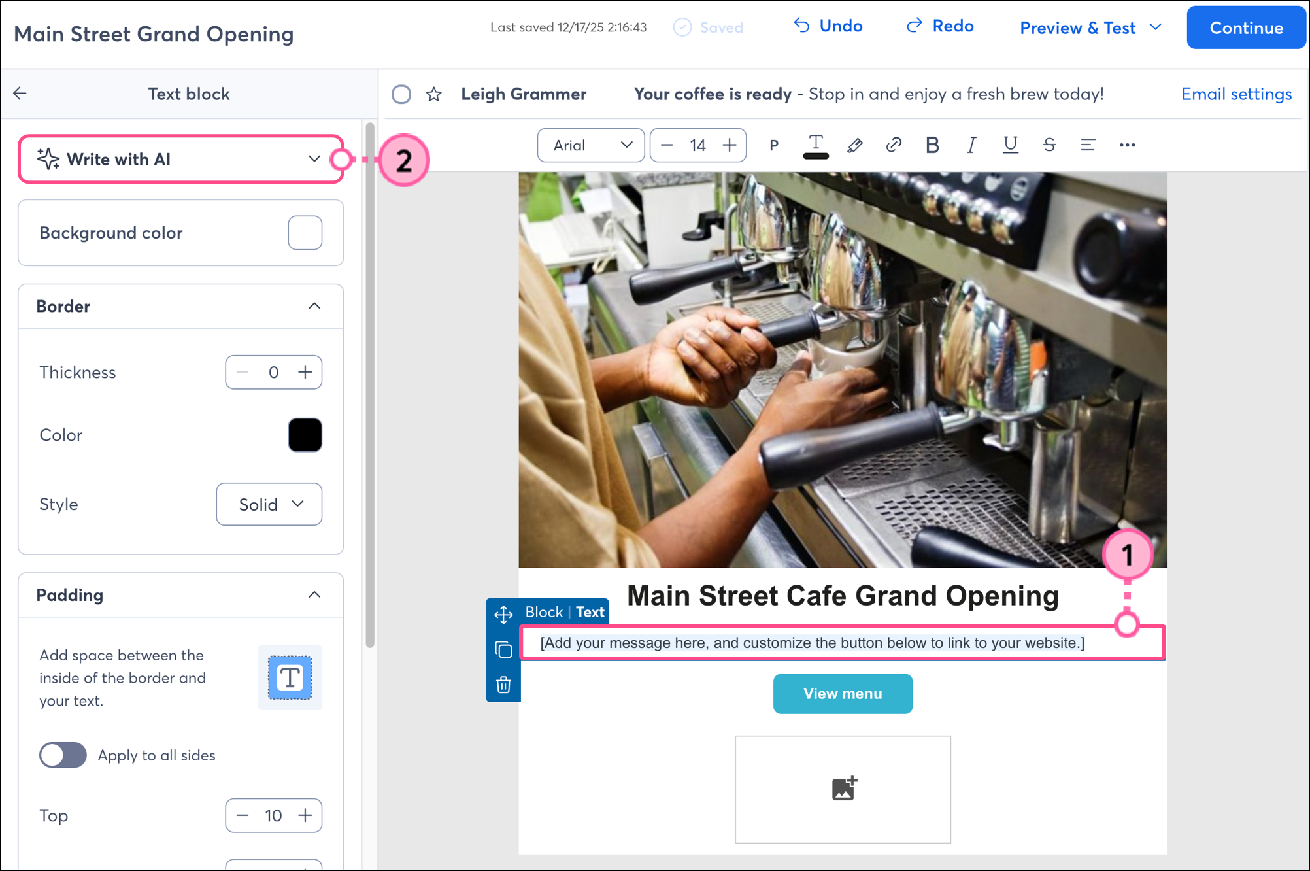
Task: Click the strikethrough icon
Action: (x=1049, y=145)
